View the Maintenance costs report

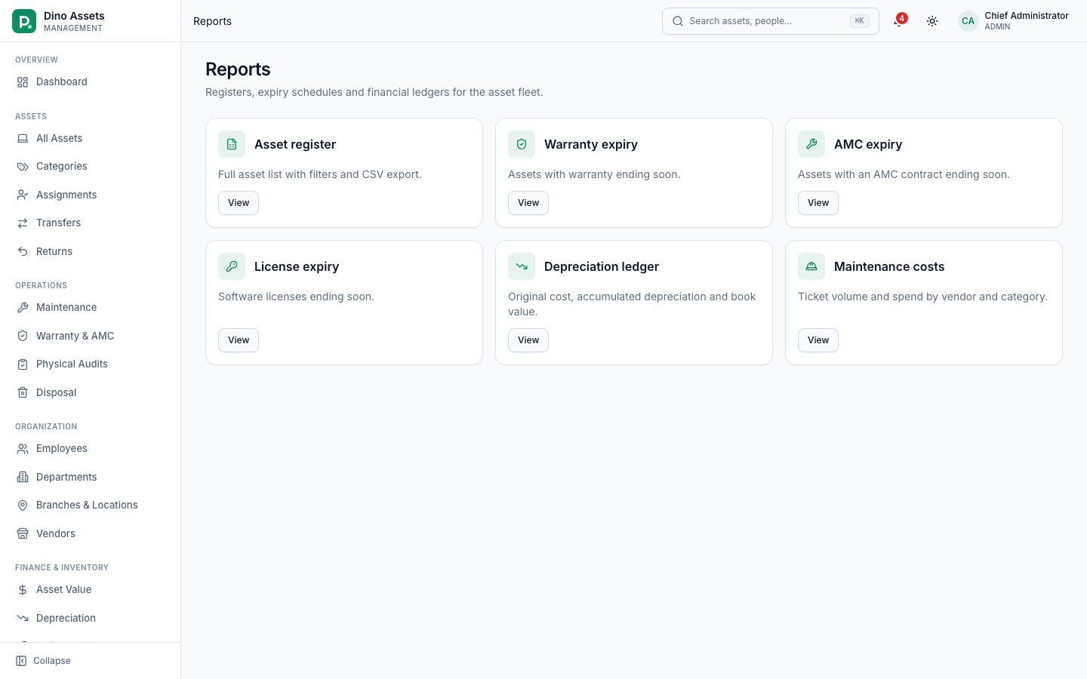tap(818, 340)
